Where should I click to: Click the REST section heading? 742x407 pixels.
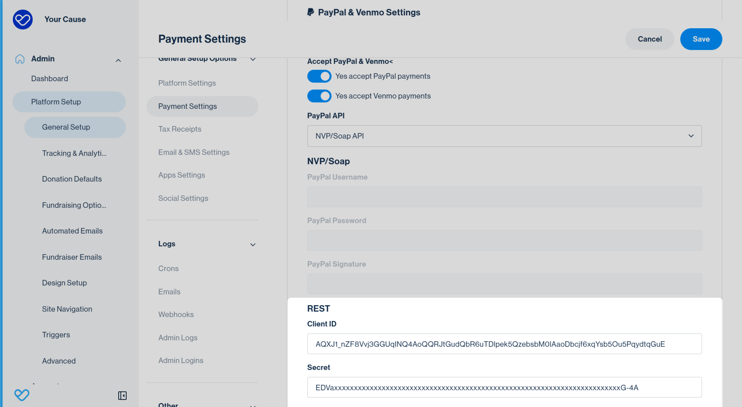[x=319, y=309]
